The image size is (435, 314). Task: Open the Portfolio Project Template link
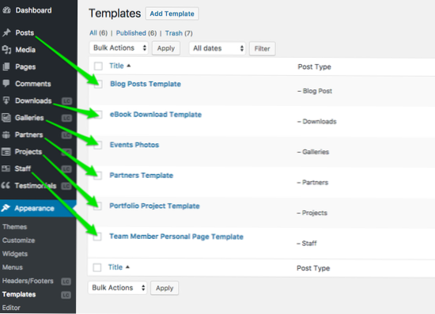point(154,206)
